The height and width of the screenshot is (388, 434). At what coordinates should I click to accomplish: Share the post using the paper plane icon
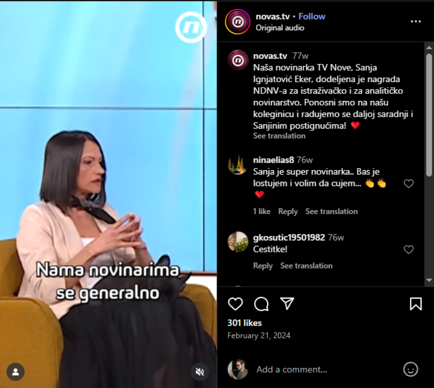tap(287, 304)
